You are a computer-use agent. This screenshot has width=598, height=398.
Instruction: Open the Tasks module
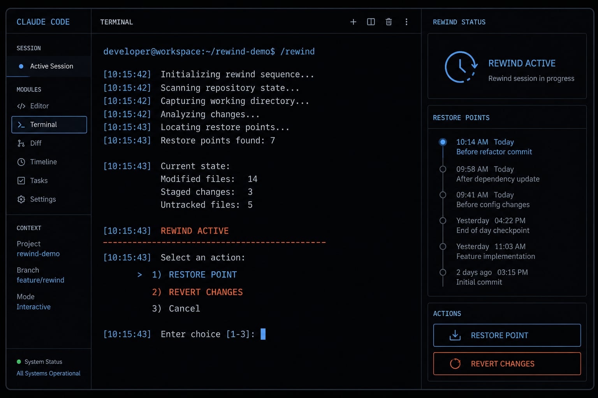pyautogui.click(x=49, y=180)
